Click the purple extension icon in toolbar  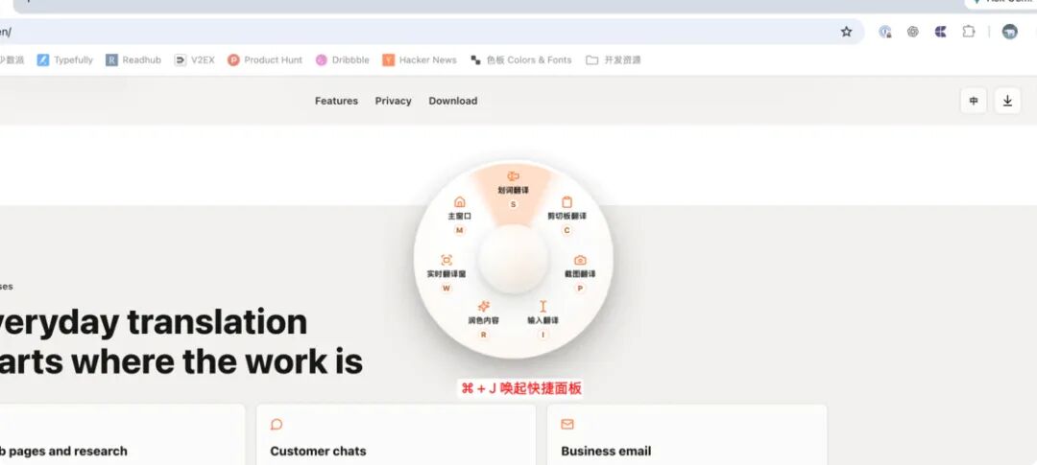pos(940,32)
